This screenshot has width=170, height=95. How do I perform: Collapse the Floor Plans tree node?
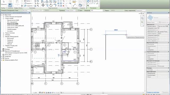3,18
